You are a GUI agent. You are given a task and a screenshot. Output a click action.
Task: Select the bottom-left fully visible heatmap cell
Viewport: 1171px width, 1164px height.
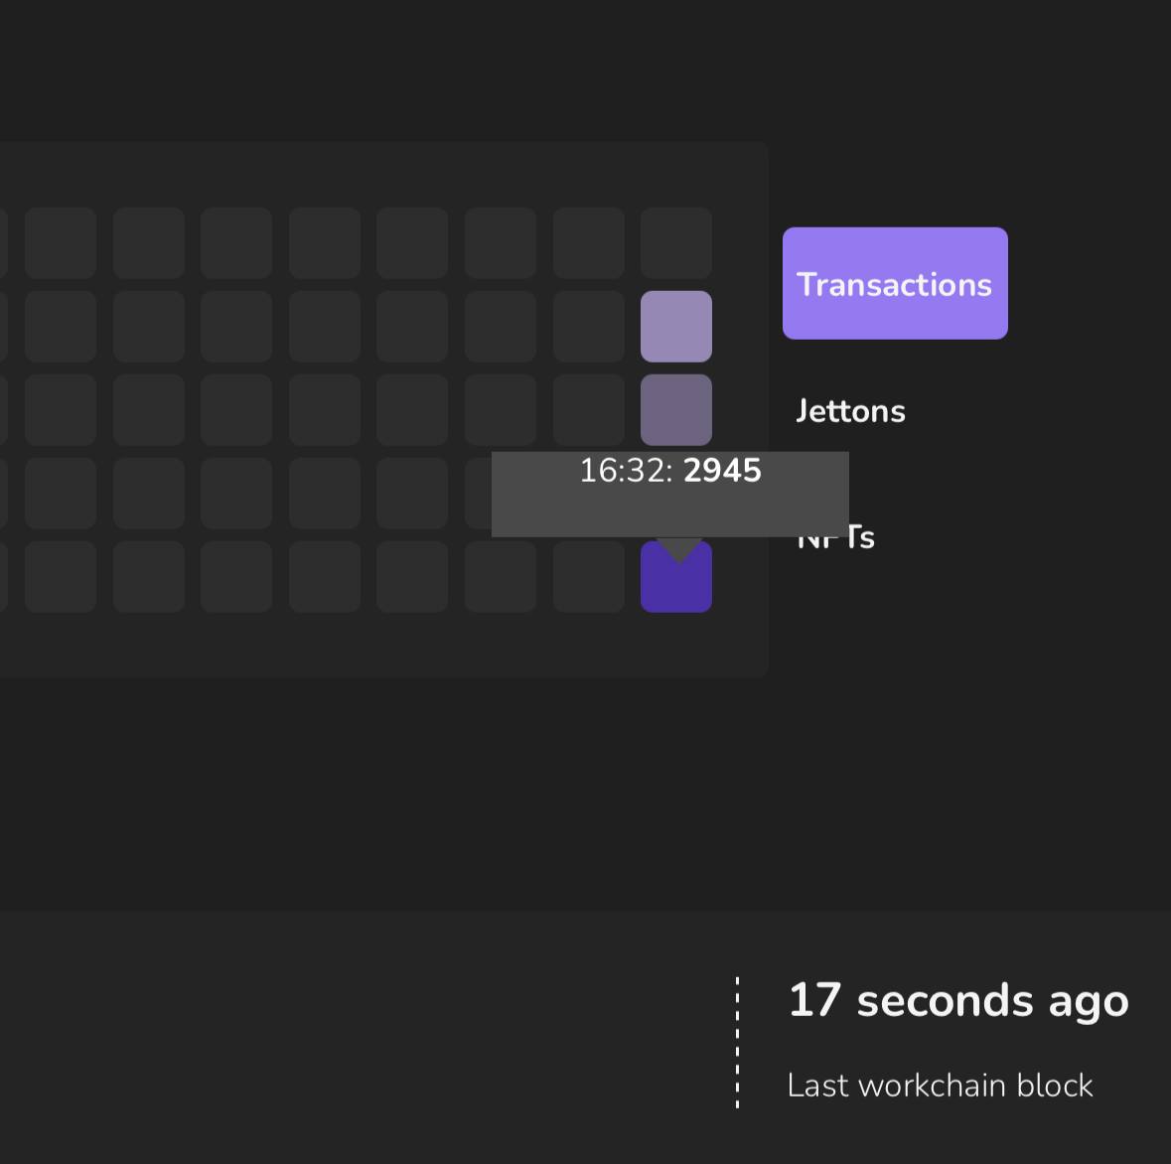click(61, 577)
